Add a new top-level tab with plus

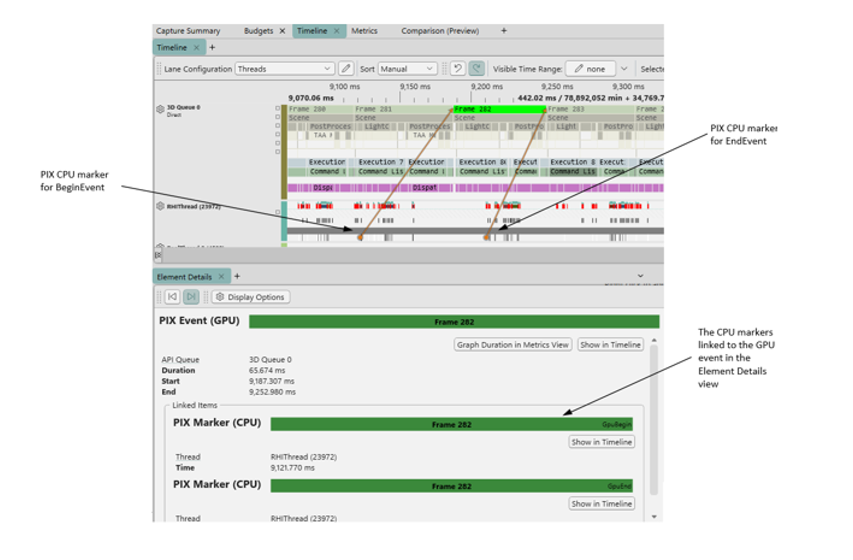[x=504, y=30]
